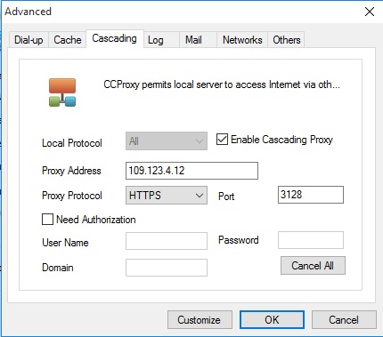
Task: Uncheck Enable Cascading Proxy checkbox
Action: coord(222,140)
